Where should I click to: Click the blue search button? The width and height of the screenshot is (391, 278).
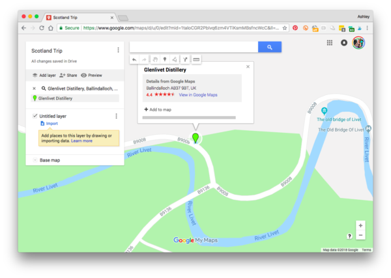click(x=270, y=47)
